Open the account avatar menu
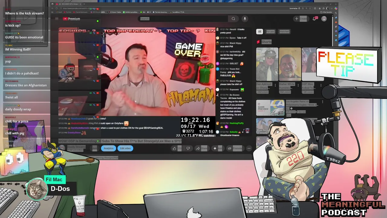 [x=324, y=19]
